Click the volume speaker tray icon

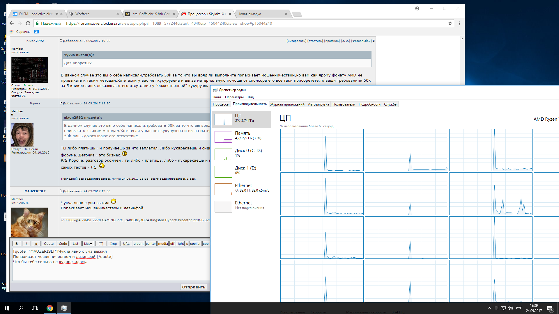point(510,308)
